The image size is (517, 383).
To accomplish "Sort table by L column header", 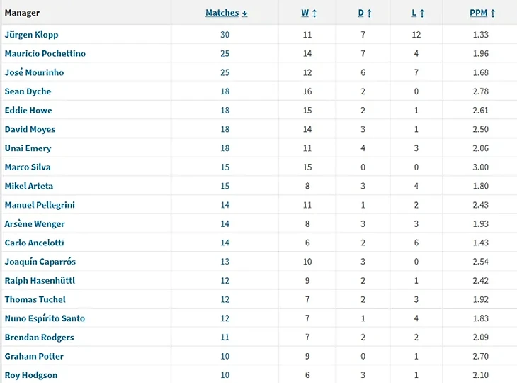I will (x=418, y=13).
